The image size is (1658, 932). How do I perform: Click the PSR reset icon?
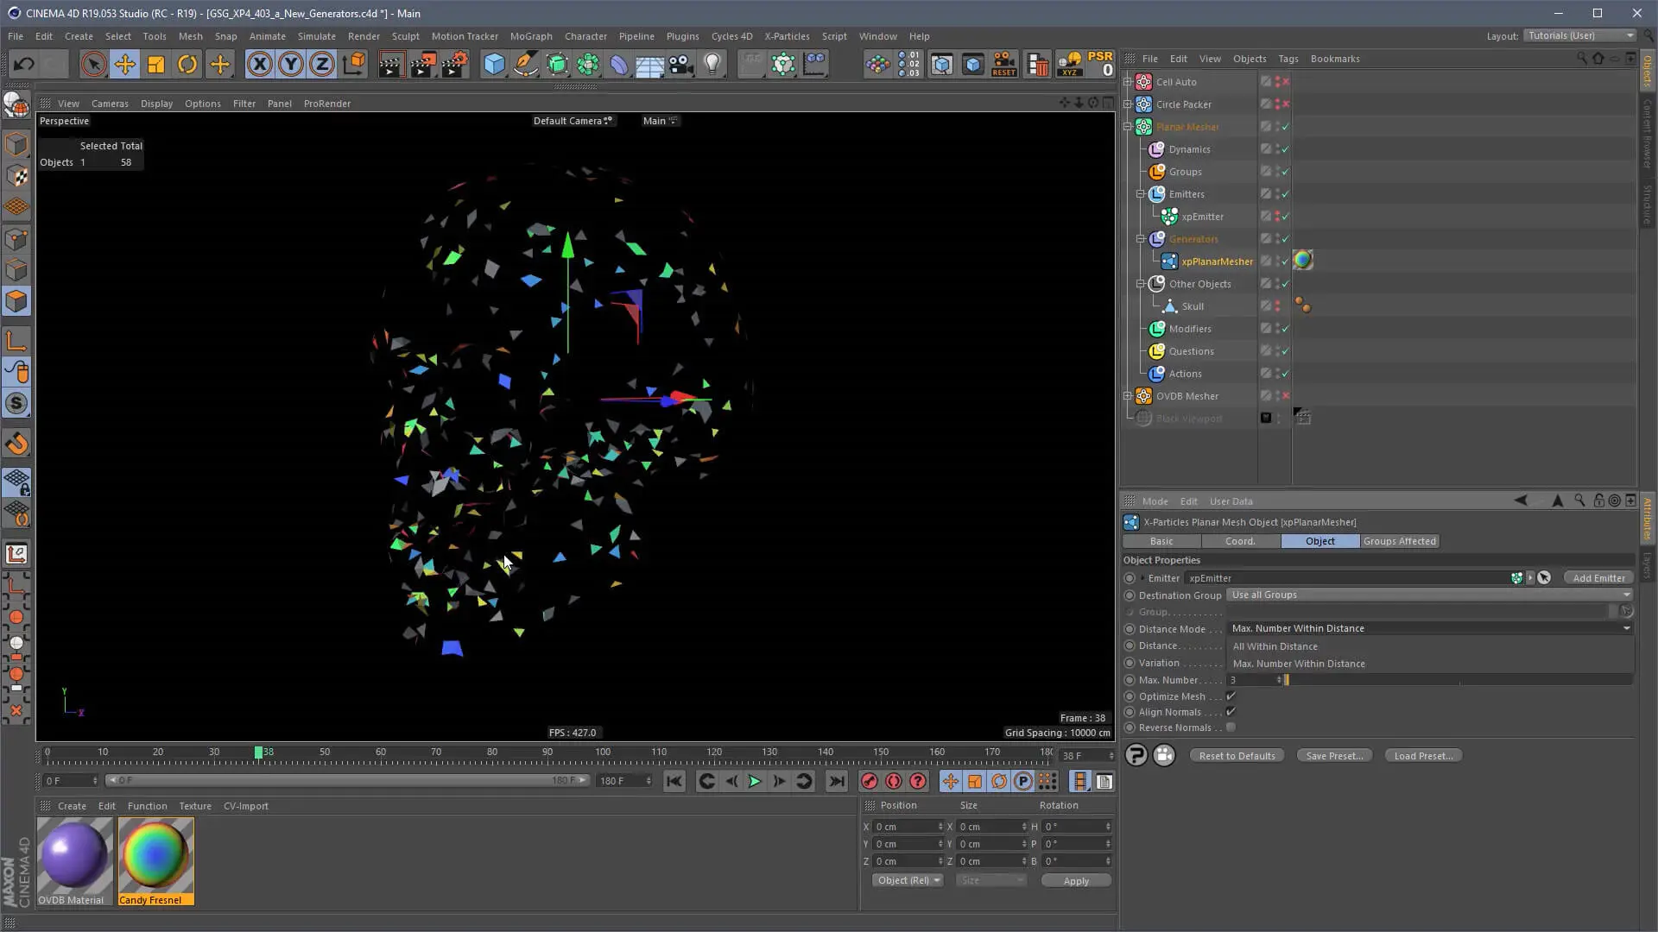click(x=1100, y=64)
